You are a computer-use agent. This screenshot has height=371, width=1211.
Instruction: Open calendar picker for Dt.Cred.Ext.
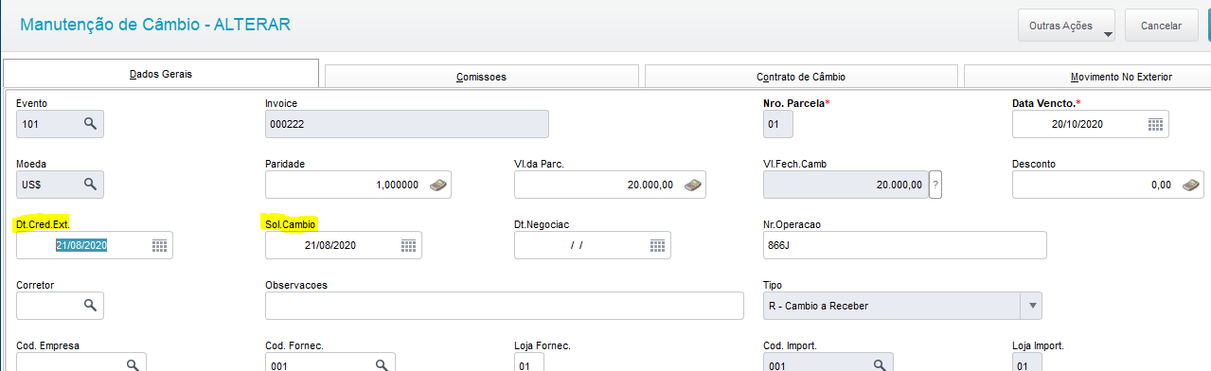160,245
